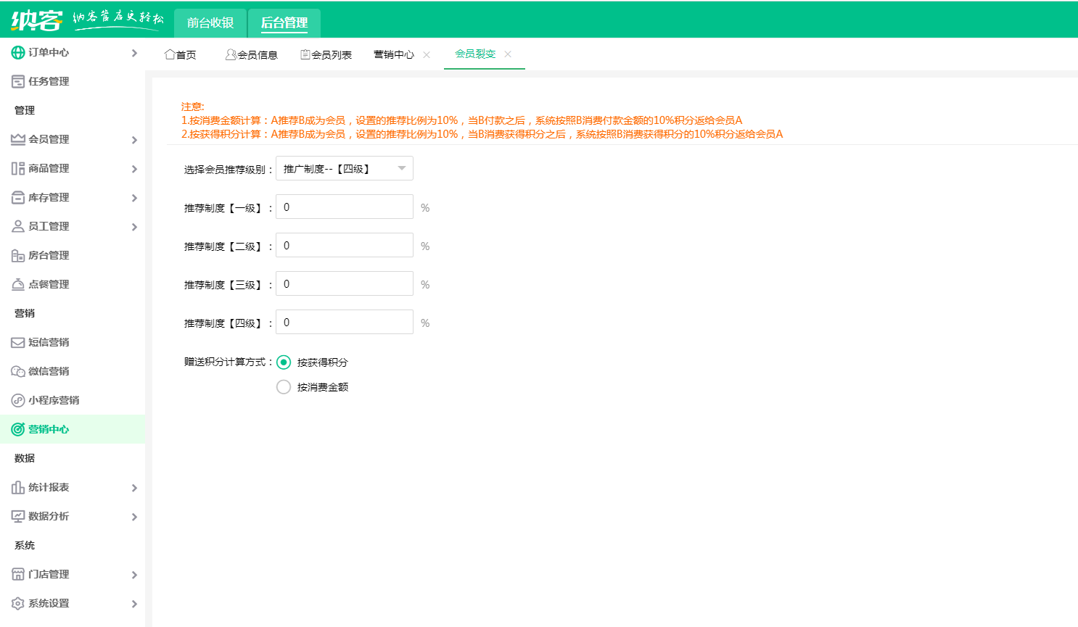Open the 微信营销 icon
Image resolution: width=1078 pixels, height=627 pixels.
pos(16,371)
